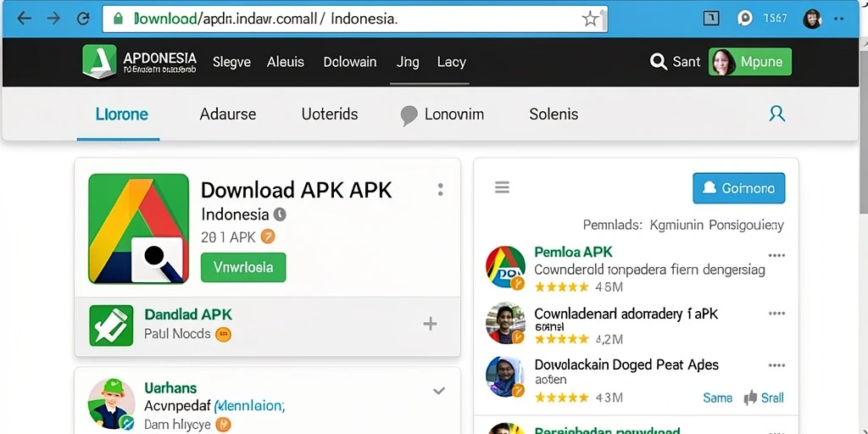Open the large Download APK app icon
Screen dimensions: 868x434
coord(138,229)
